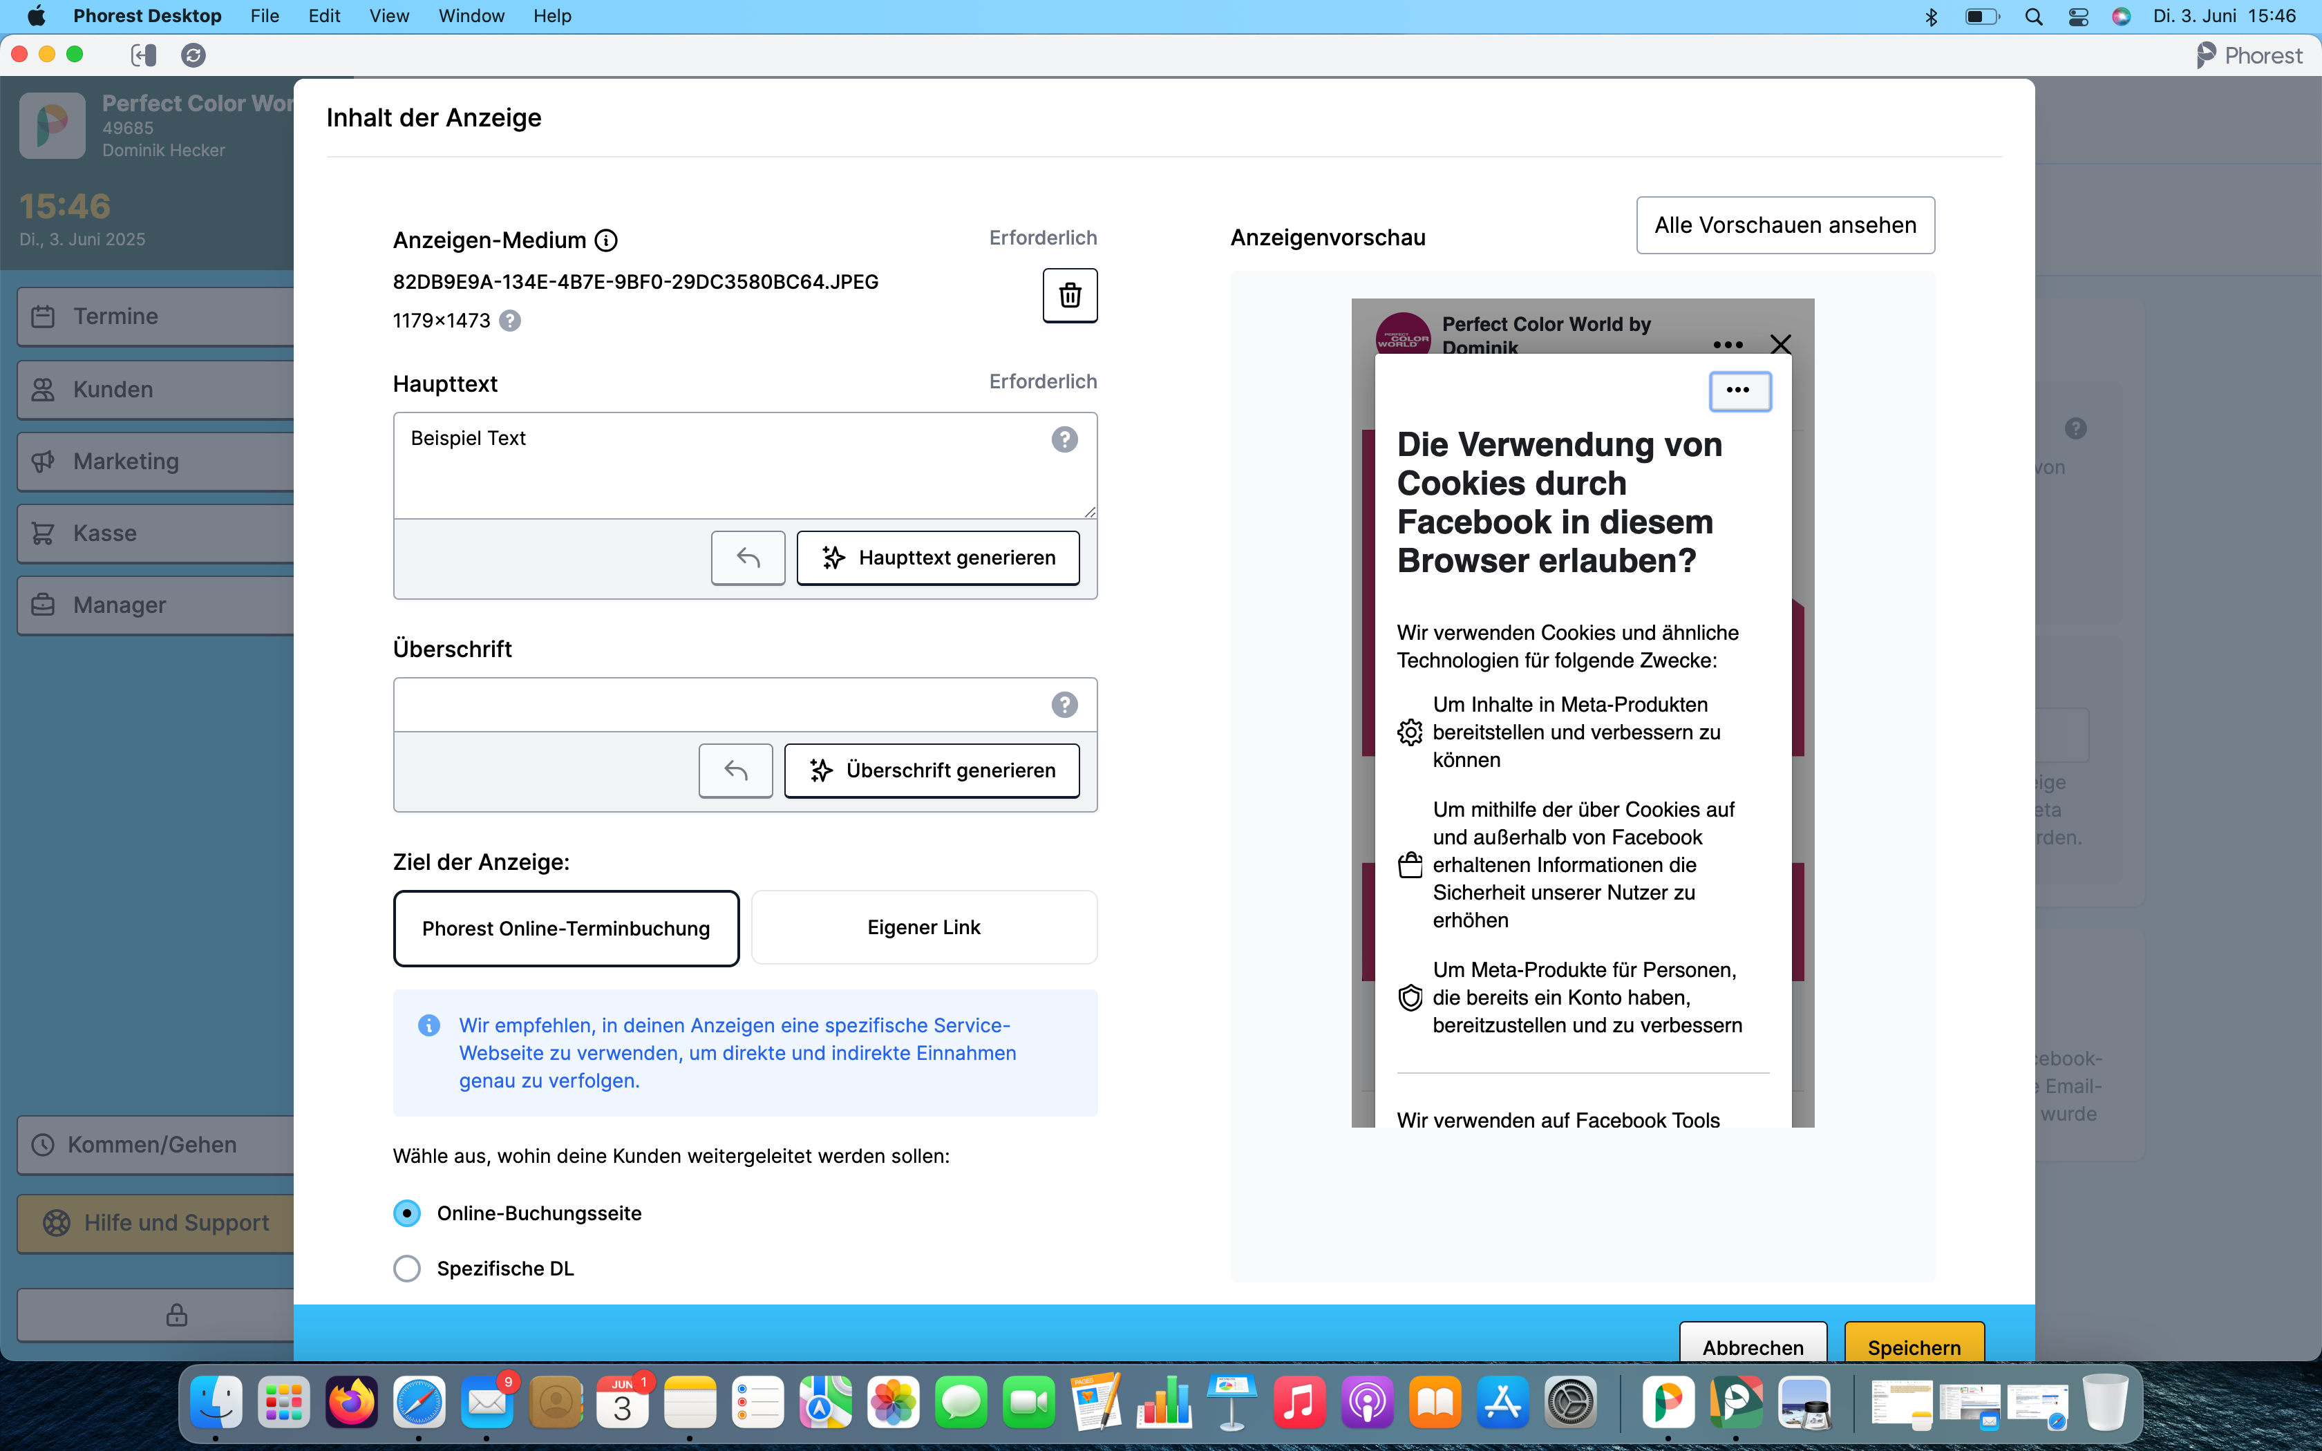
Task: Click the lock button in the sidebar
Action: [x=176, y=1315]
